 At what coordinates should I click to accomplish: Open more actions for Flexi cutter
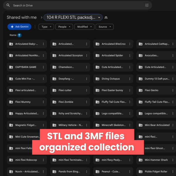click(x=87, y=90)
